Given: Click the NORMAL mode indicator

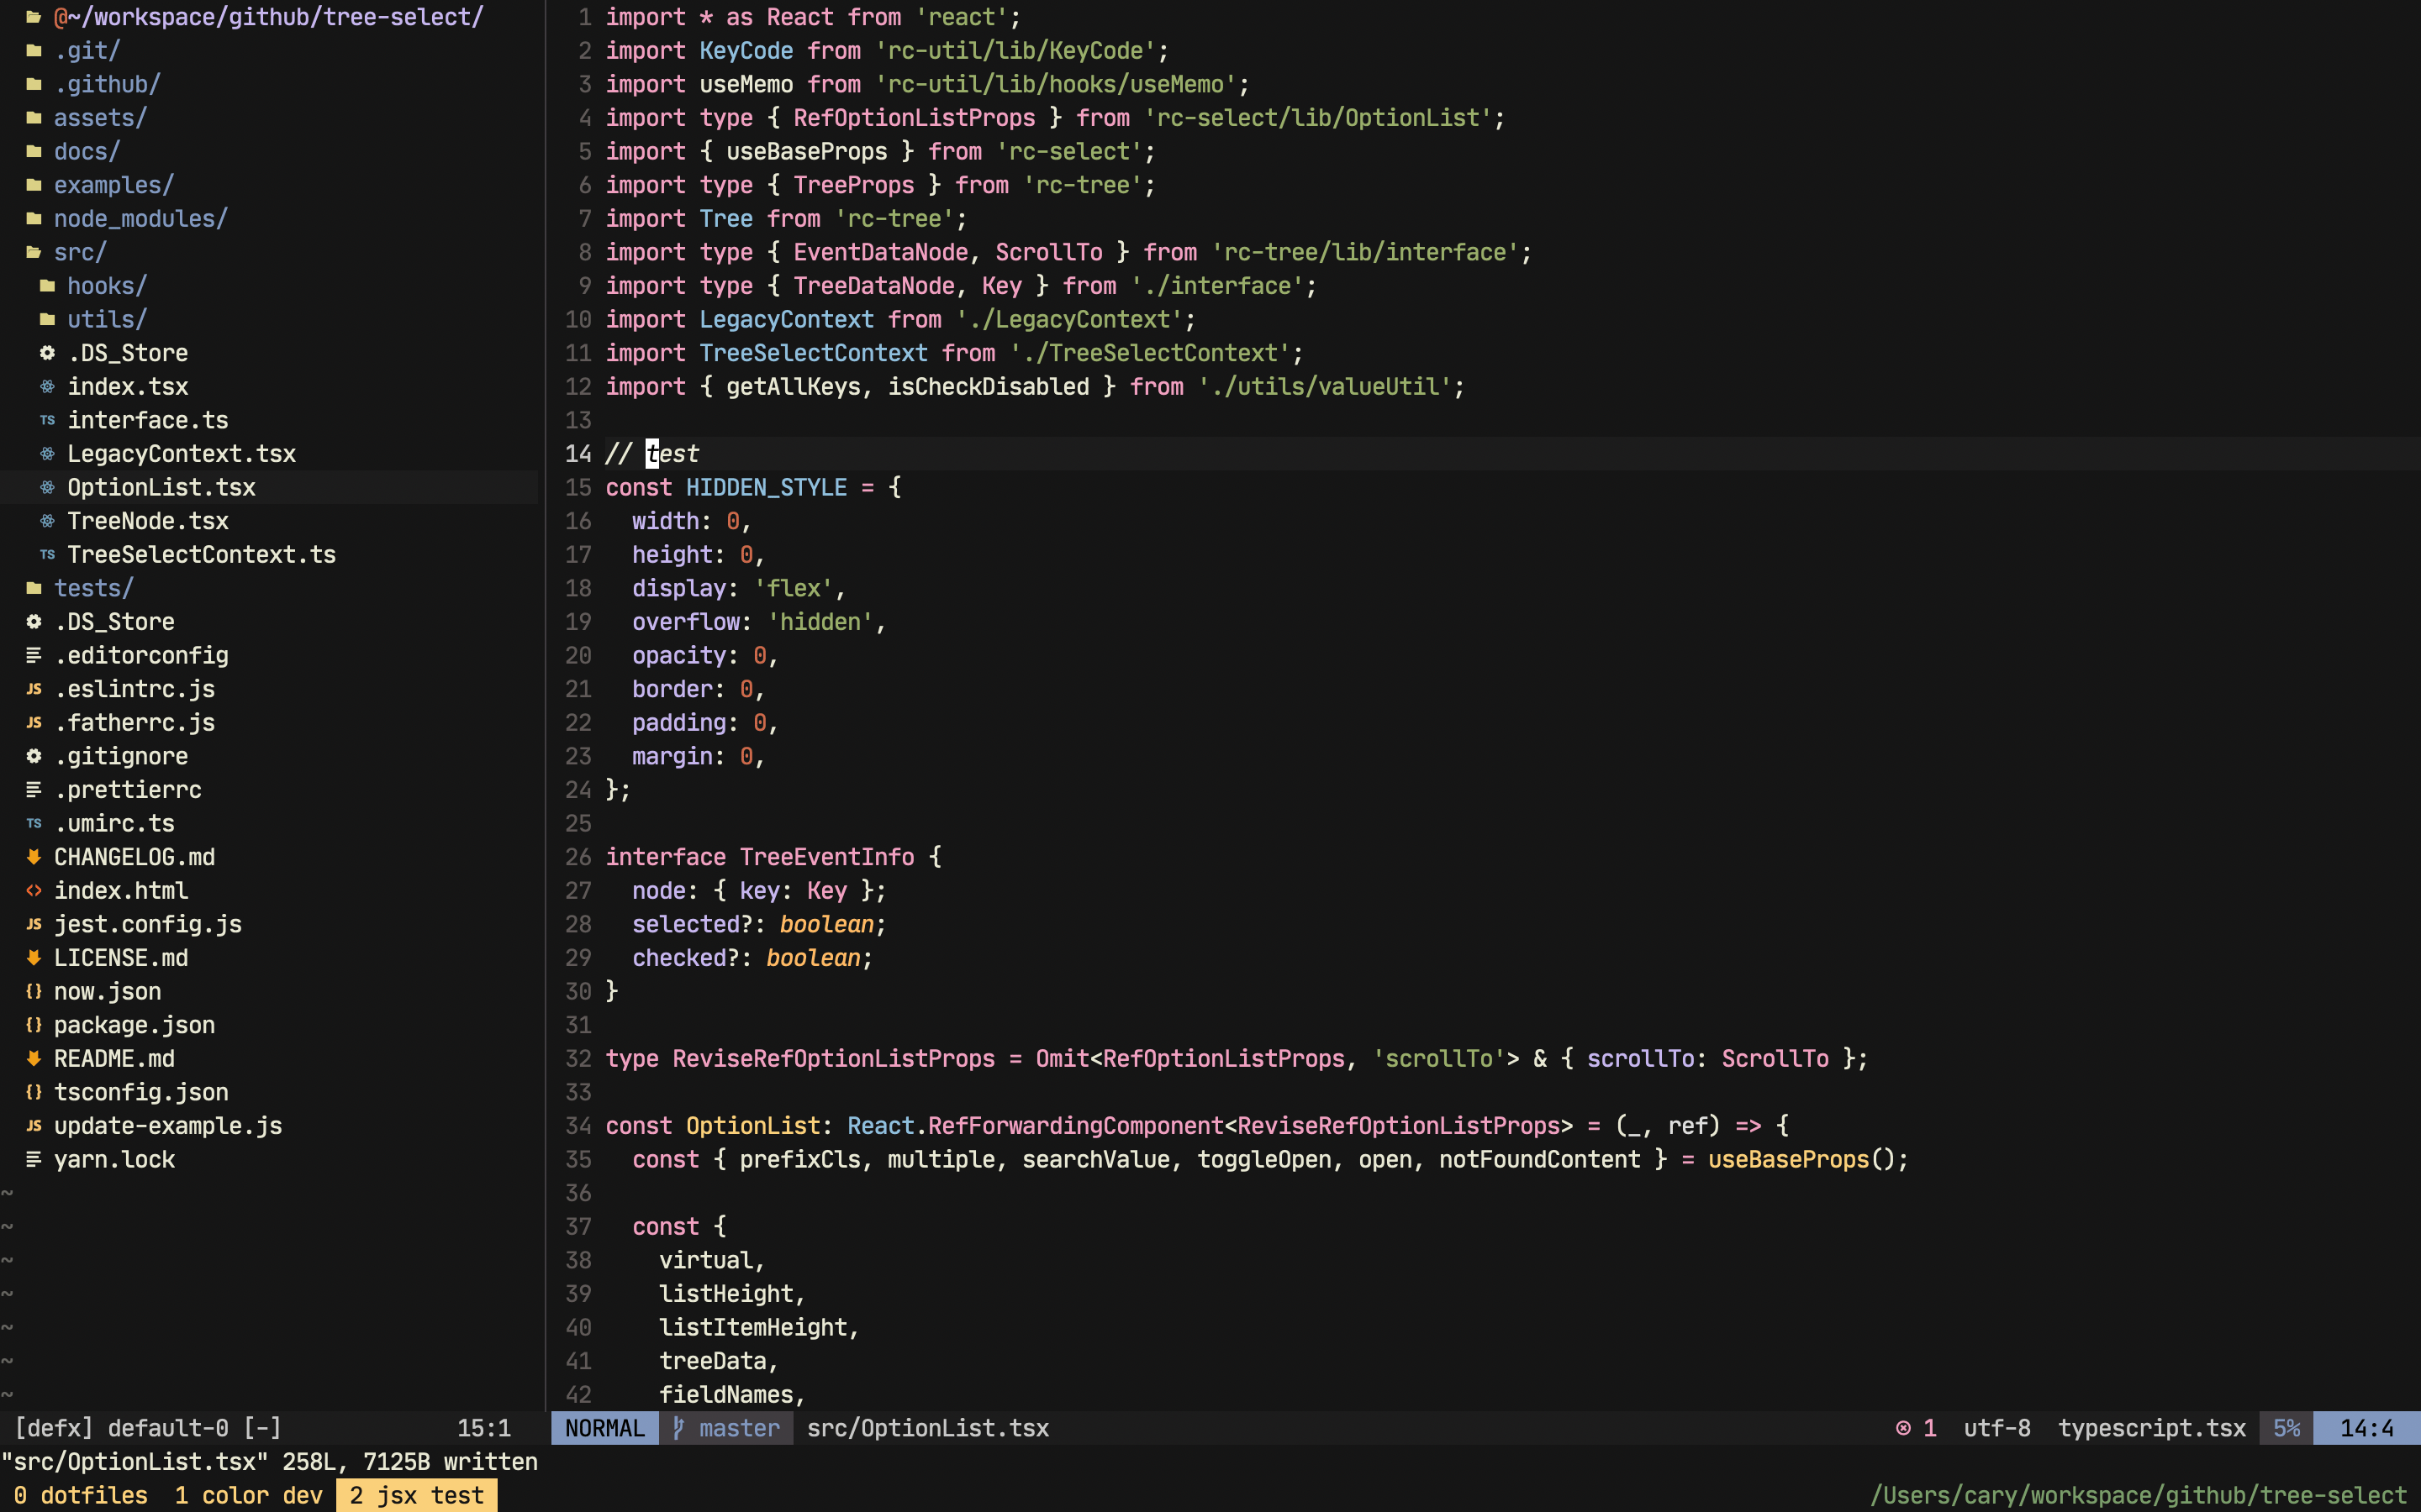Looking at the screenshot, I should [x=604, y=1428].
